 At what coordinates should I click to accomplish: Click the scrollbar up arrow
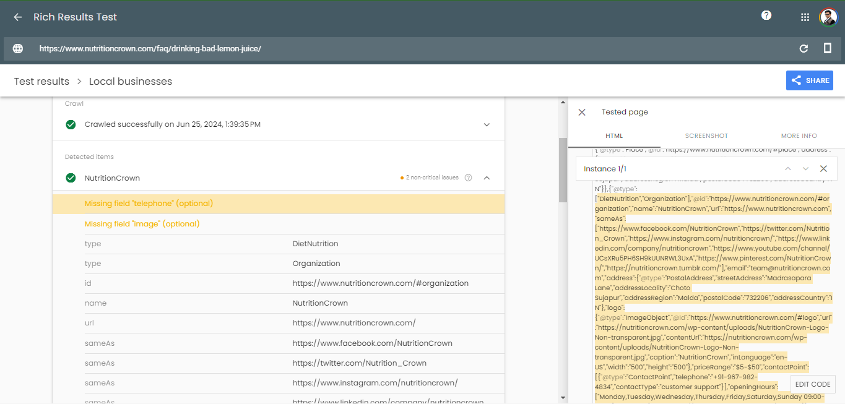click(563, 101)
